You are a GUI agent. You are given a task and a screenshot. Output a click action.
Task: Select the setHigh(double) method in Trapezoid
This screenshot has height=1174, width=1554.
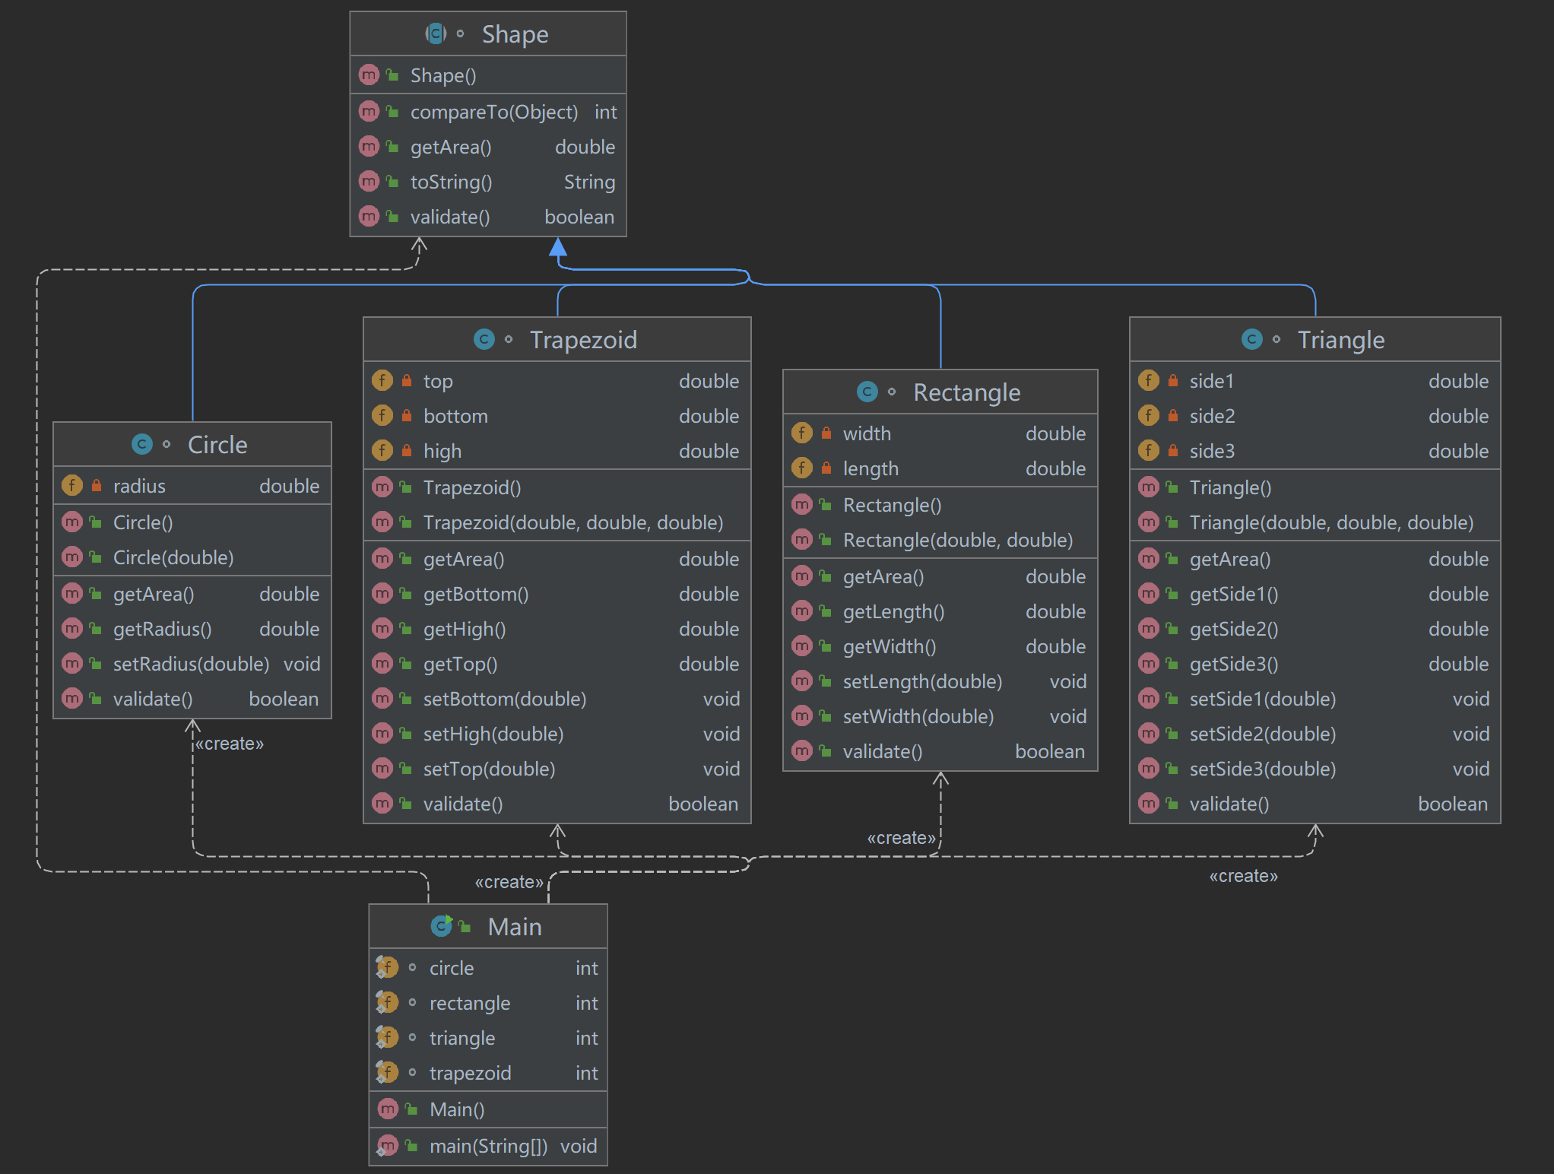(x=493, y=734)
